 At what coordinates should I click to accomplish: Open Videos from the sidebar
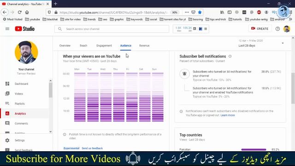pos(19,94)
